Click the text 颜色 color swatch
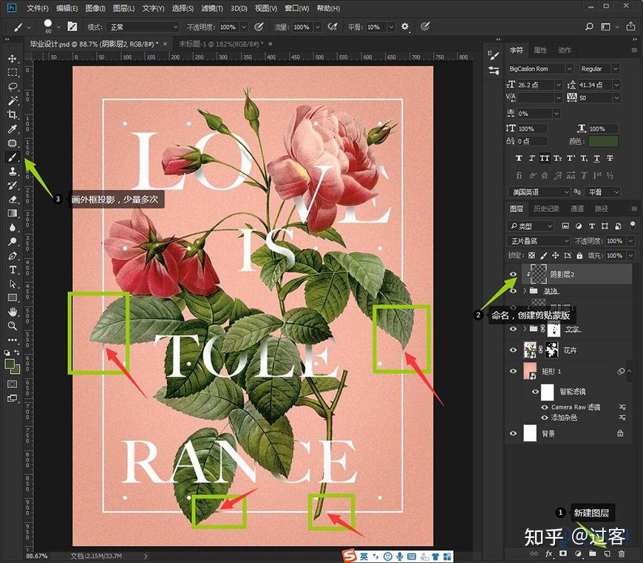This screenshot has height=563, width=643. [x=603, y=141]
